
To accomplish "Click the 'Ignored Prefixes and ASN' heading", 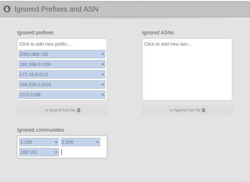I will 57,9.
